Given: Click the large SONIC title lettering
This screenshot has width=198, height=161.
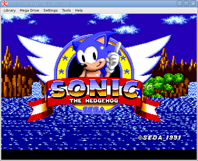Looking at the screenshot, I should [94, 89].
